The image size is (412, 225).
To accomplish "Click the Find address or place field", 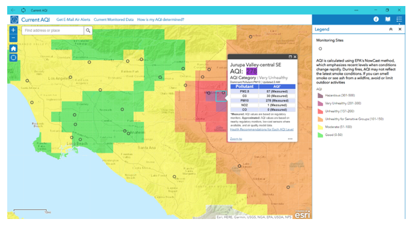I will point(53,31).
